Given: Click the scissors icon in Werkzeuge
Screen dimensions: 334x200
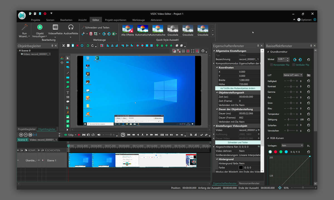Looking at the screenshot, I should point(83,34).
